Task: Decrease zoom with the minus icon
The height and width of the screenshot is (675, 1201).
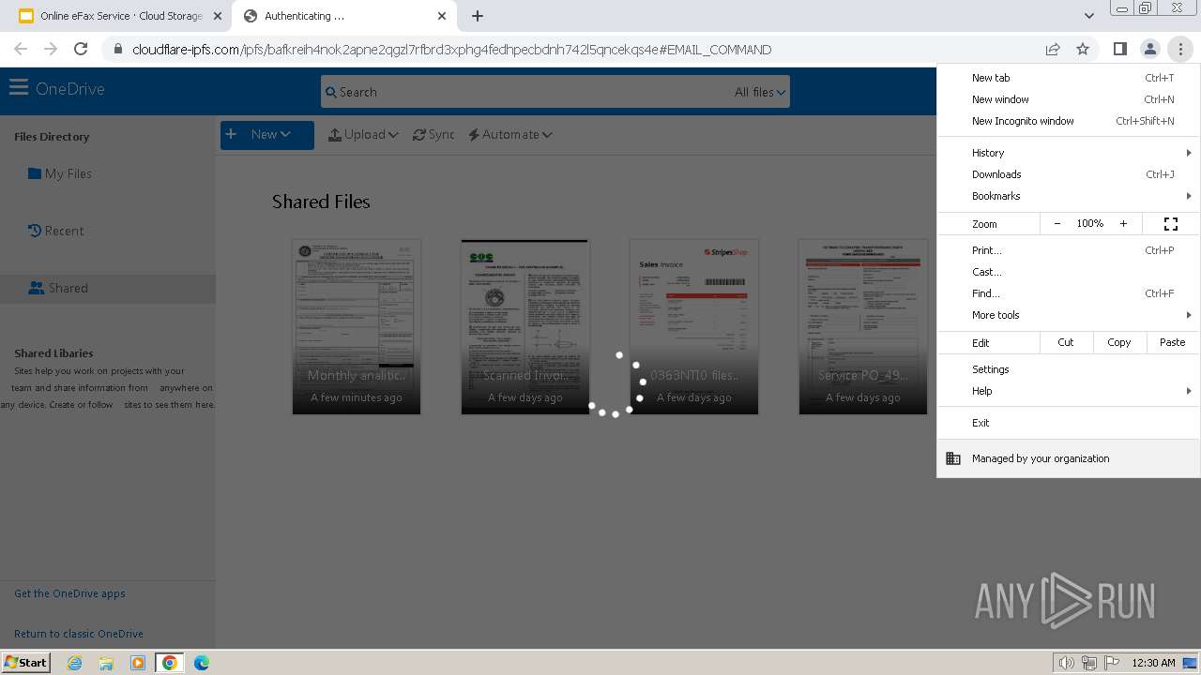Action: click(1057, 223)
